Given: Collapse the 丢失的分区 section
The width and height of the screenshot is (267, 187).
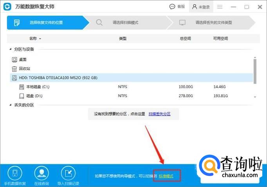Looking at the screenshot, I should (x=11, y=105).
